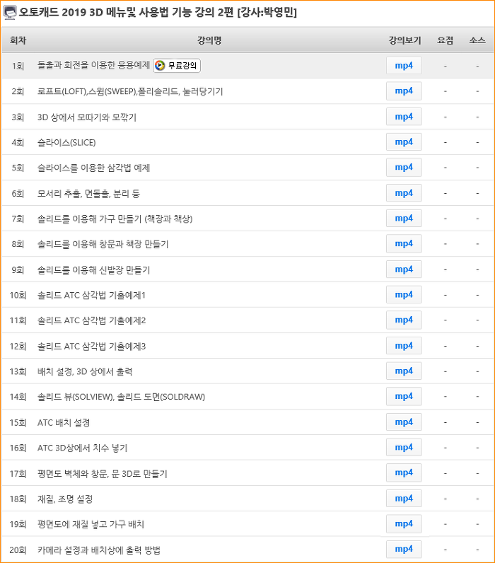Click title 솔리드 ATC 삼각법 기출예제1
The width and height of the screenshot is (495, 563).
click(x=91, y=295)
